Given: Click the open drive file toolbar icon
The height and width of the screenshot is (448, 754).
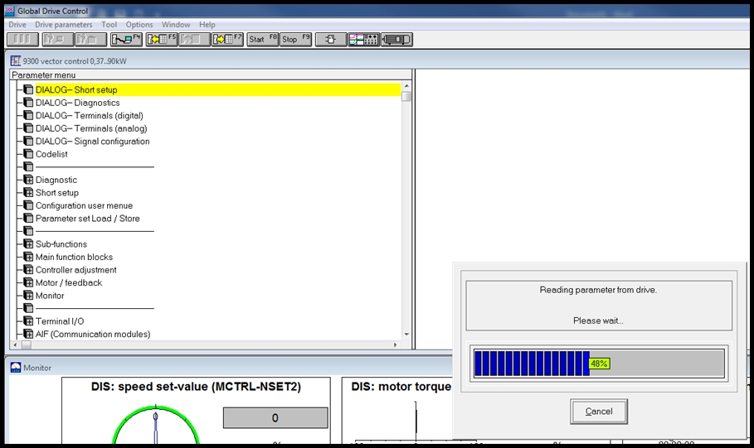Looking at the screenshot, I should click(x=90, y=40).
